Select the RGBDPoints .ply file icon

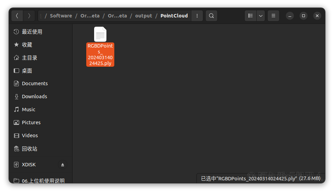click(100, 35)
